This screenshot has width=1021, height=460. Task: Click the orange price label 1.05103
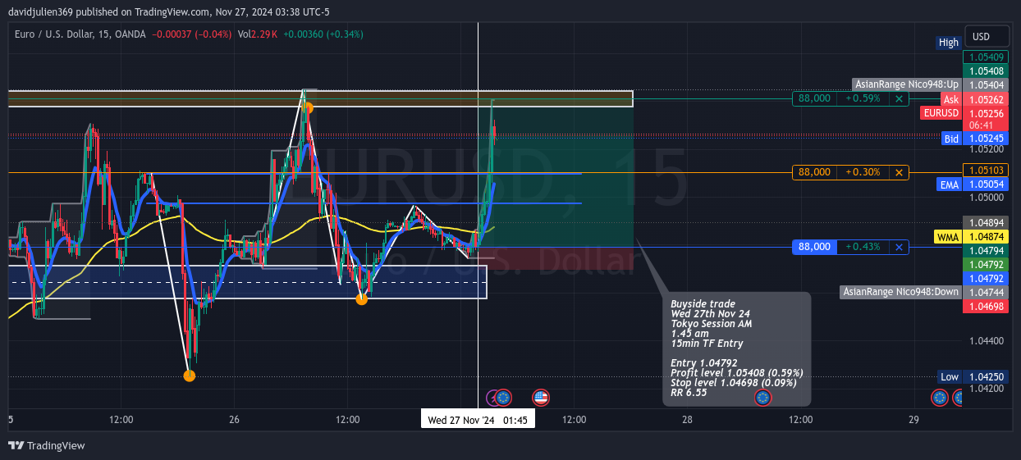point(985,171)
